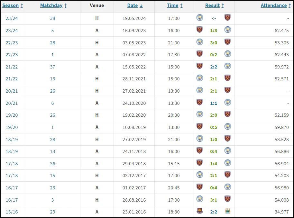This screenshot has width=294, height=218.
Task: Click West Ham crest in 16.09.2023 row
Action: (x=199, y=30)
